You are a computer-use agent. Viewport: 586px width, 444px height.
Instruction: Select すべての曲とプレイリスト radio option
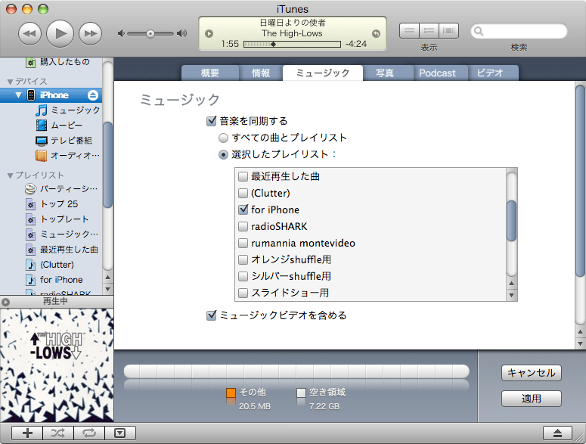coord(224,138)
